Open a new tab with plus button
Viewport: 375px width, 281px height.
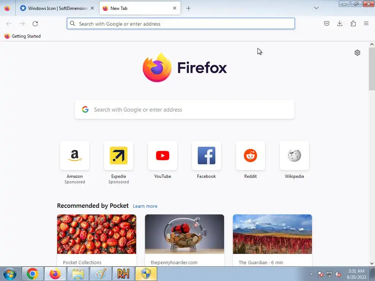[188, 8]
